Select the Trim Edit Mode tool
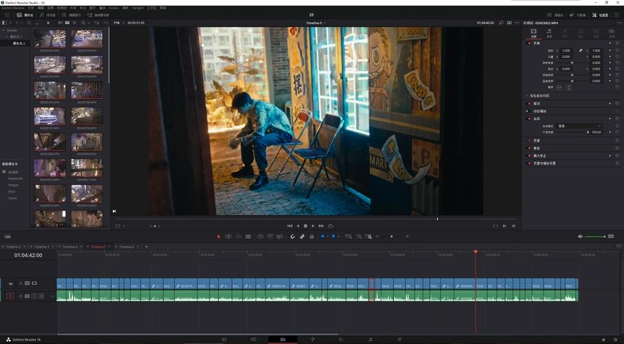Screen dimensions: 624x344 point(228,237)
